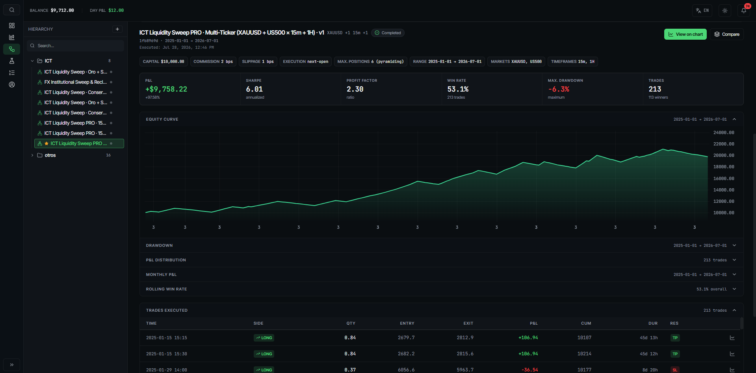Expand the Drawdown section
The image size is (756, 373).
pyautogui.click(x=734, y=246)
